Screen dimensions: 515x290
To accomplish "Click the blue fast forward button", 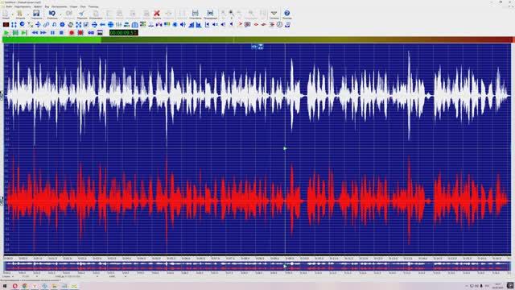I will click(43, 33).
